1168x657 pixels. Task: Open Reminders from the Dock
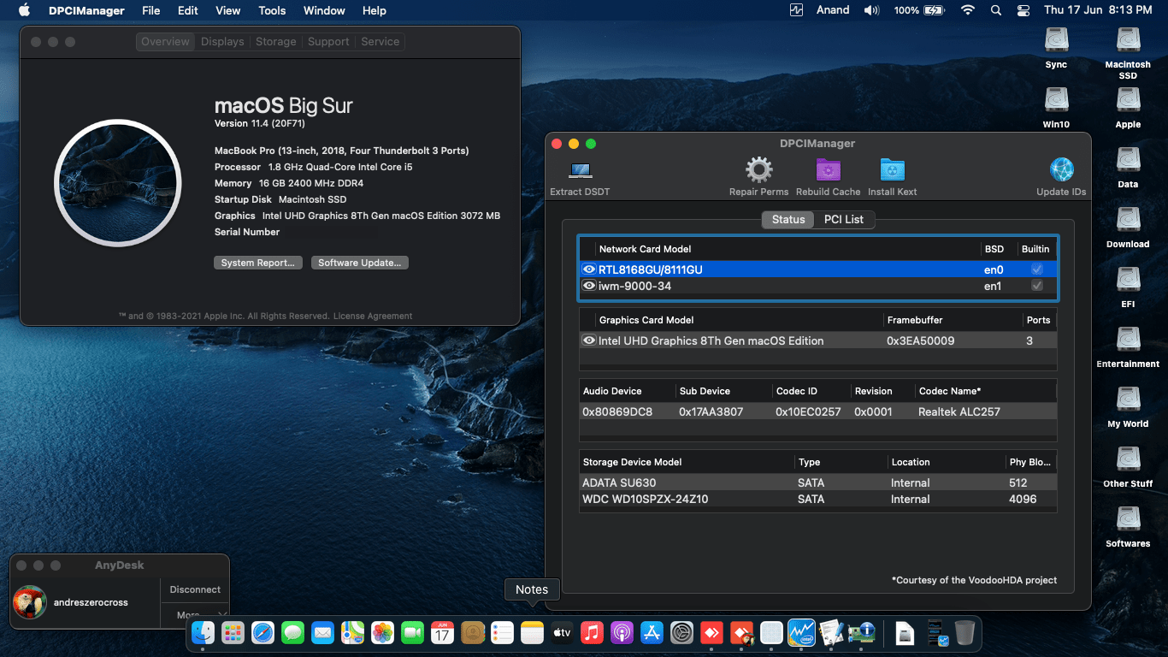click(502, 633)
